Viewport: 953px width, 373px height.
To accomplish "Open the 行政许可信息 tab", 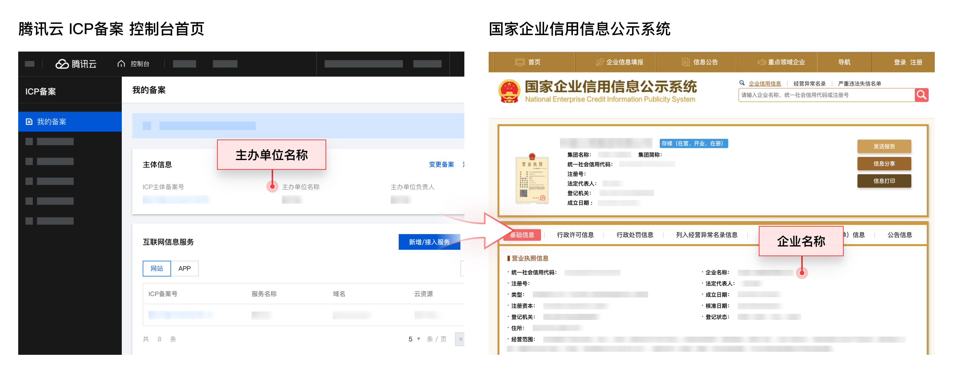I will pyautogui.click(x=575, y=235).
